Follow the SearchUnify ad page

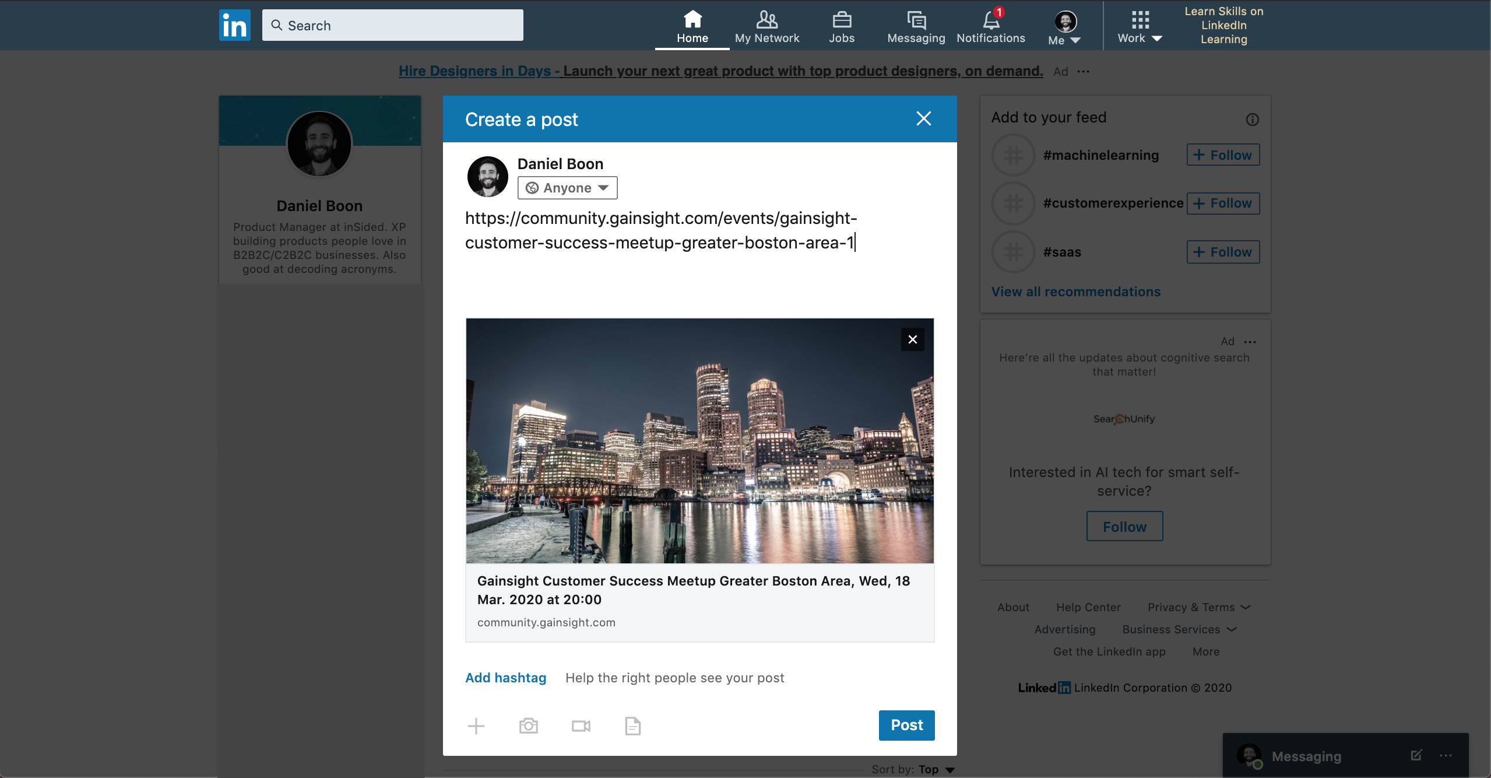coord(1124,527)
